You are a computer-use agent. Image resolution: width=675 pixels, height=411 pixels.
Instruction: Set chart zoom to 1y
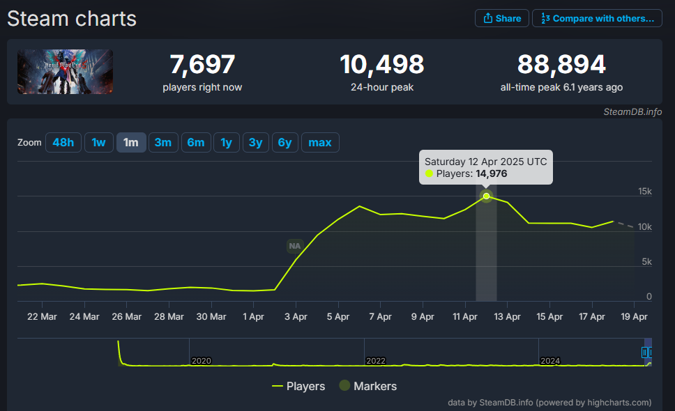pos(227,142)
